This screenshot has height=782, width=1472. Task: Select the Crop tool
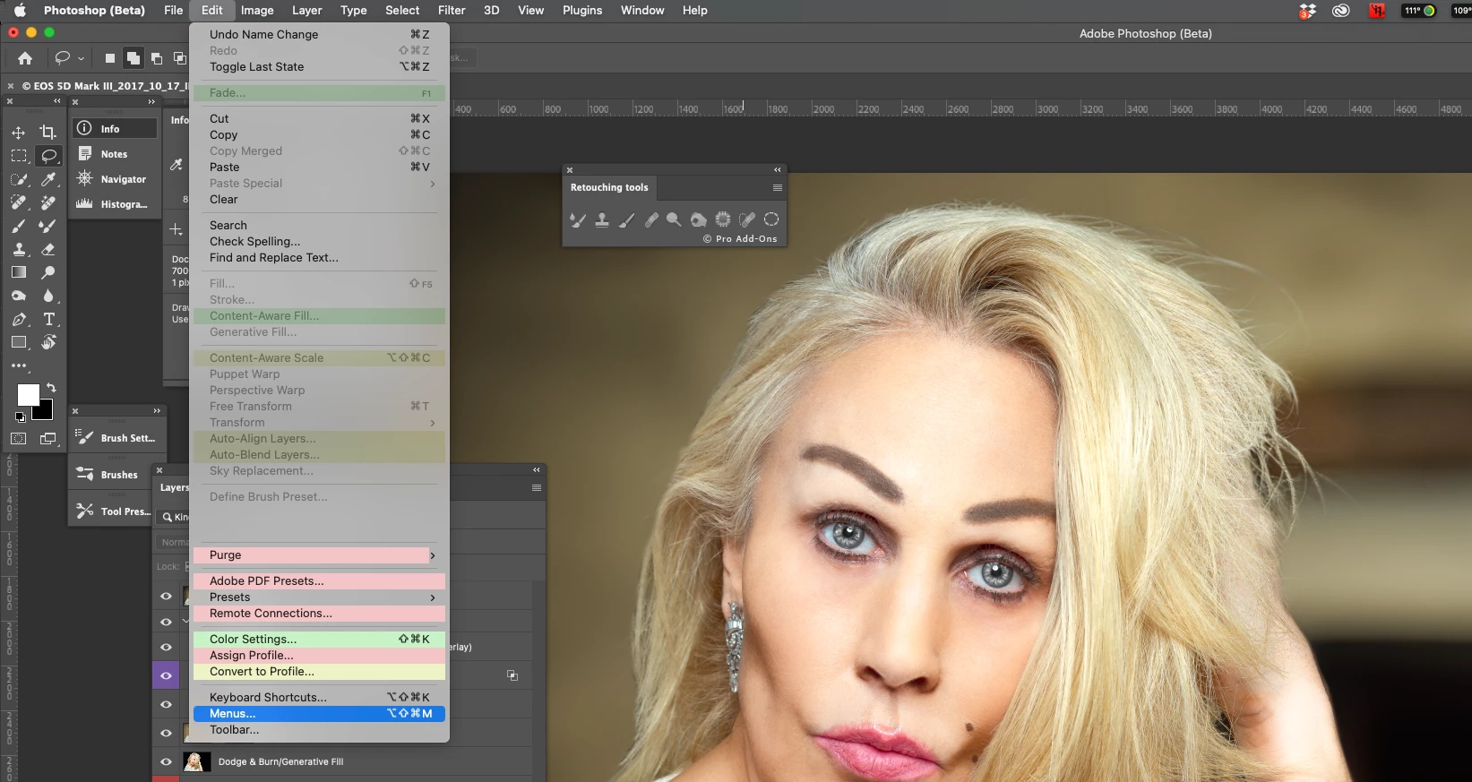point(48,133)
